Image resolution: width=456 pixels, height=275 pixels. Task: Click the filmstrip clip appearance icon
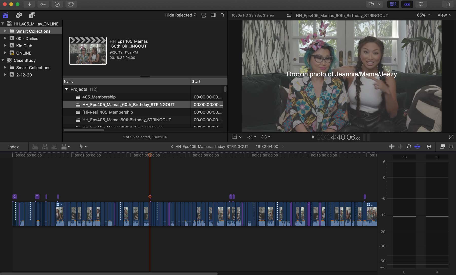click(x=213, y=15)
